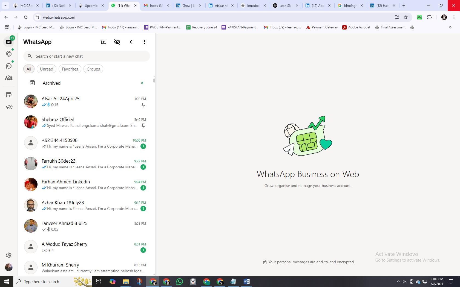Image resolution: width=460 pixels, height=287 pixels.
Task: Open the Advertise megaphone icon
Action: 9,107
